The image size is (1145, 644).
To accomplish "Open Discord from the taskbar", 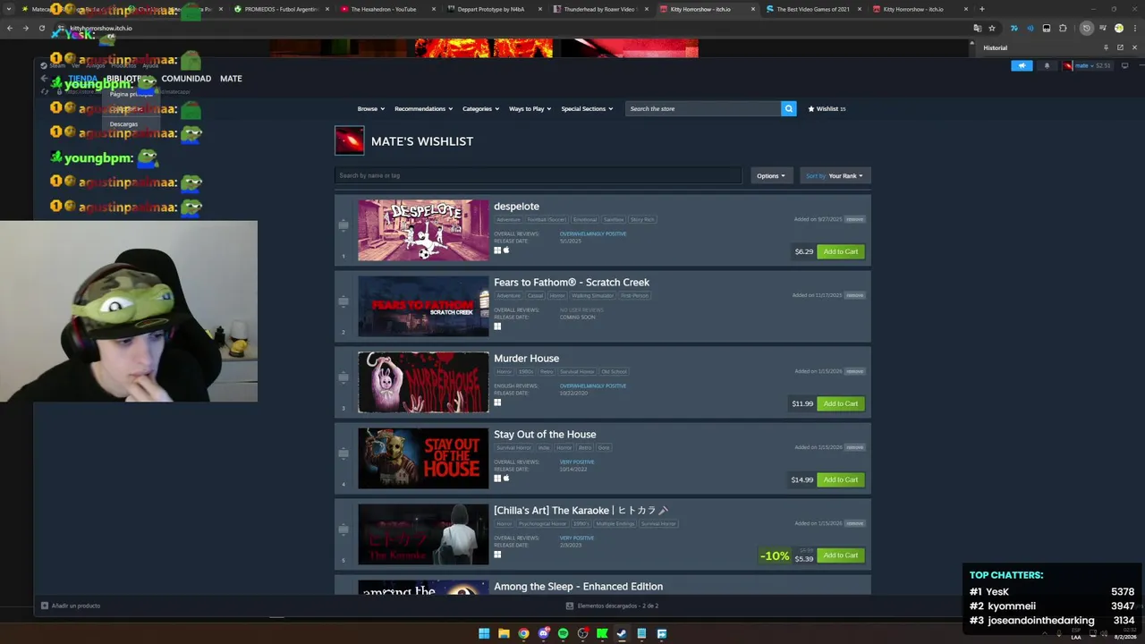I will point(543,633).
